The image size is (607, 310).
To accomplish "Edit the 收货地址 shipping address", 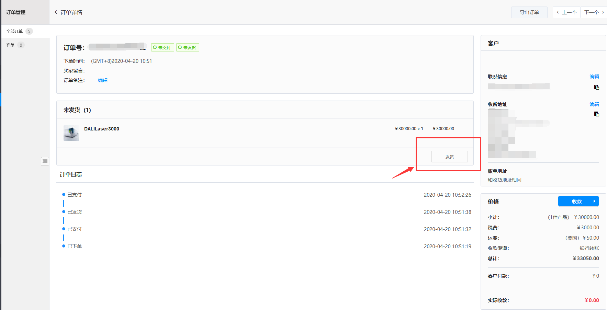I will tap(594, 104).
